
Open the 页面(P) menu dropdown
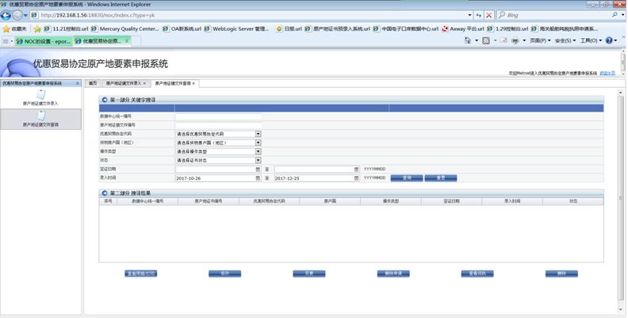(540, 40)
